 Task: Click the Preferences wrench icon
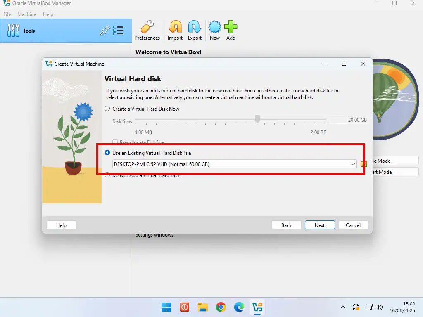pyautogui.click(x=147, y=28)
